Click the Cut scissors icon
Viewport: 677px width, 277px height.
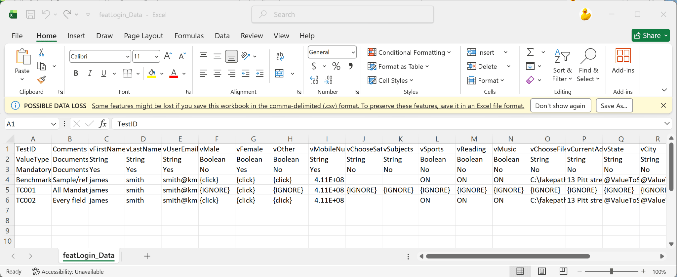point(41,52)
